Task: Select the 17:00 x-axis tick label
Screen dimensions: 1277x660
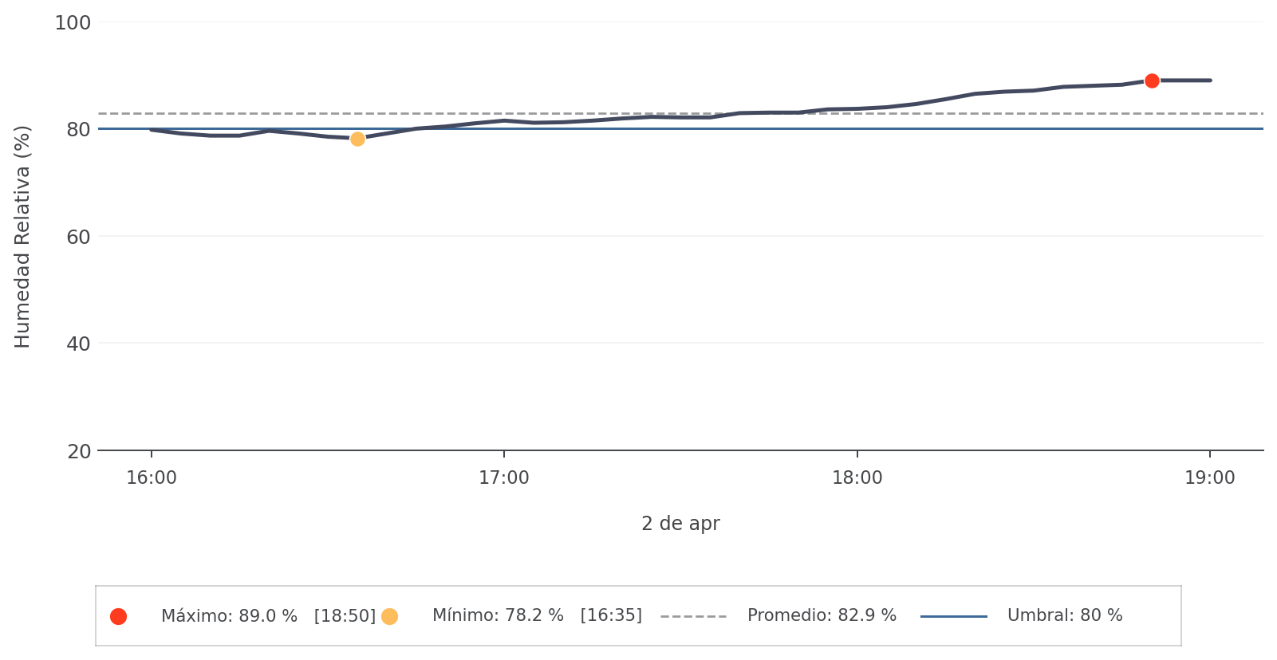Action: 504,478
